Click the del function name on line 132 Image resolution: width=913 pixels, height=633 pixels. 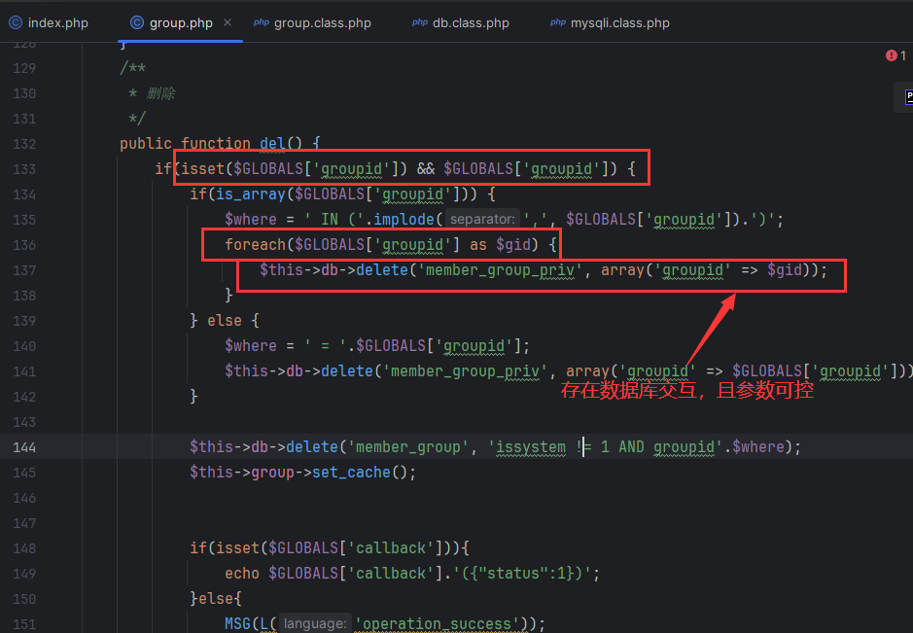tap(272, 144)
